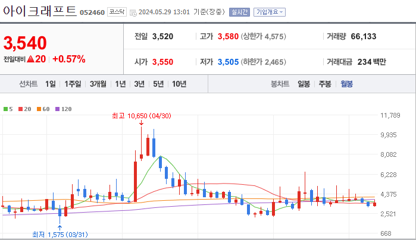Click the purple 120 moving average swatch
The image size is (416, 240).
click(58, 109)
